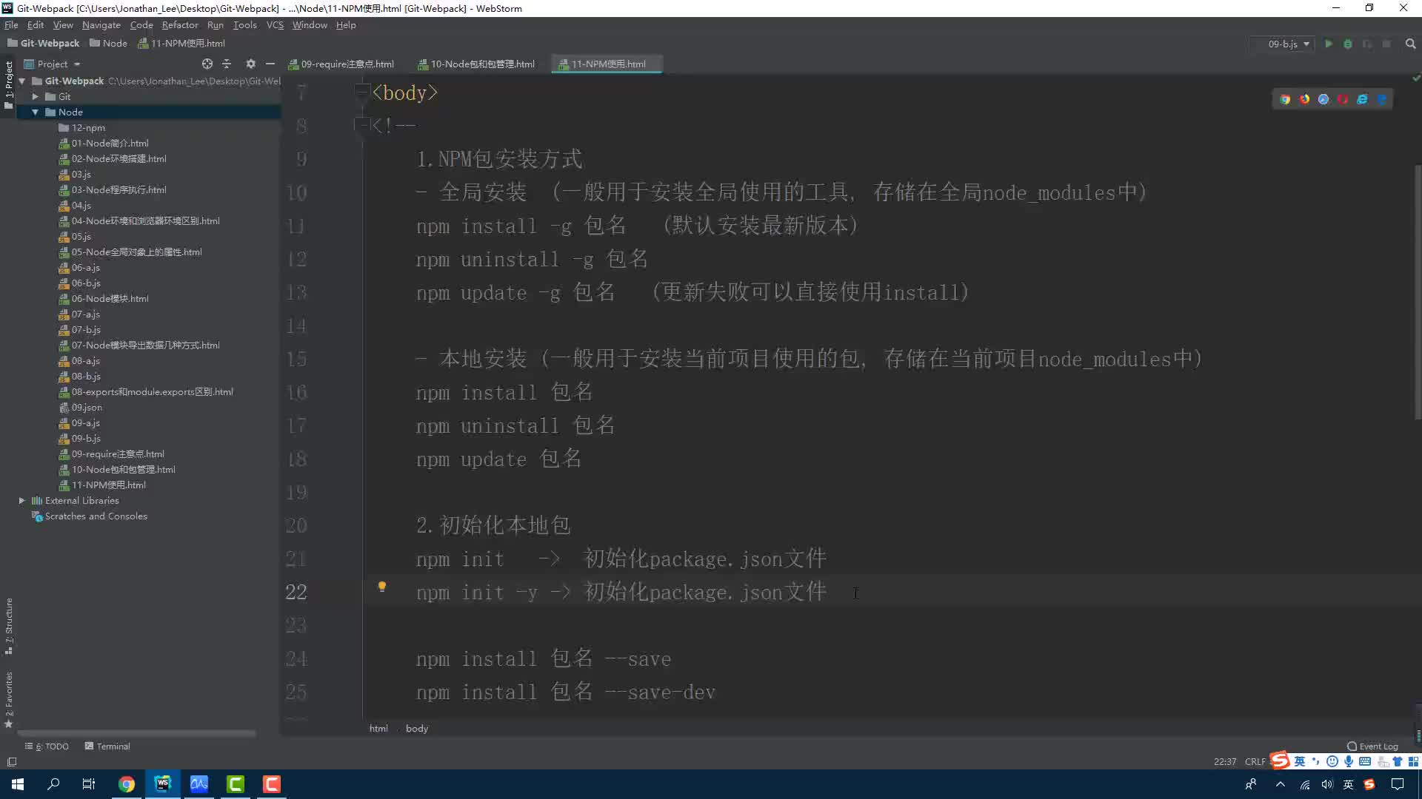Open the File menu
The width and height of the screenshot is (1422, 799).
(11, 25)
